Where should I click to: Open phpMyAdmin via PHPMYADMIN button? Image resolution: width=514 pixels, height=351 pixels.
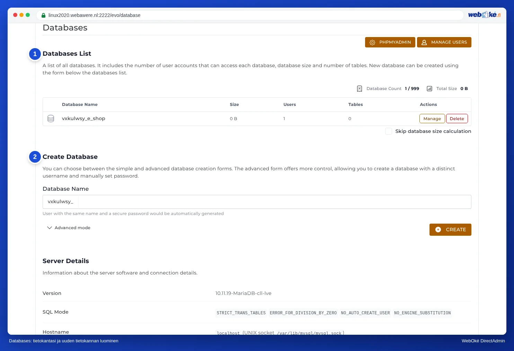pyautogui.click(x=390, y=42)
